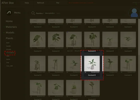140x100 pixels.
Task: Click Download UE under Houseplants027
Action: (x=74, y=75)
